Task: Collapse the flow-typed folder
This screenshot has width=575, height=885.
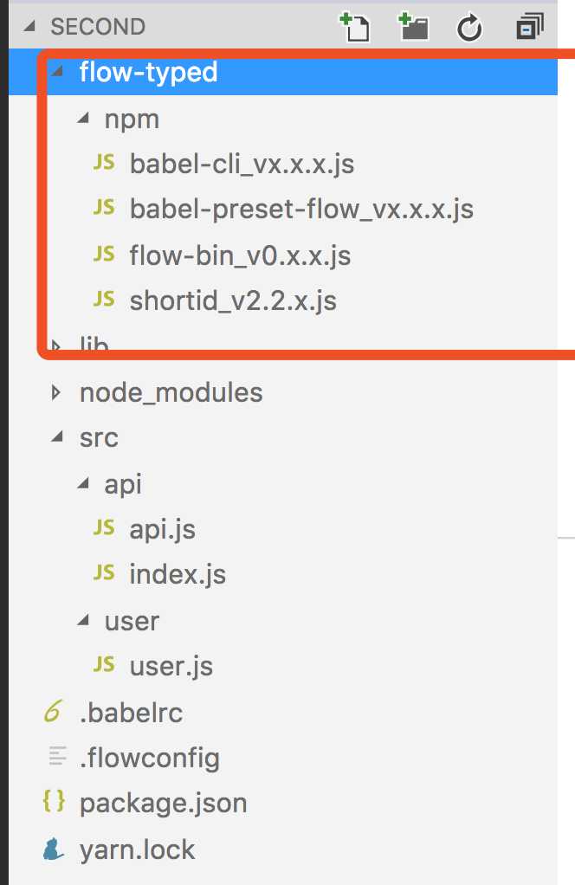Action: [x=57, y=73]
